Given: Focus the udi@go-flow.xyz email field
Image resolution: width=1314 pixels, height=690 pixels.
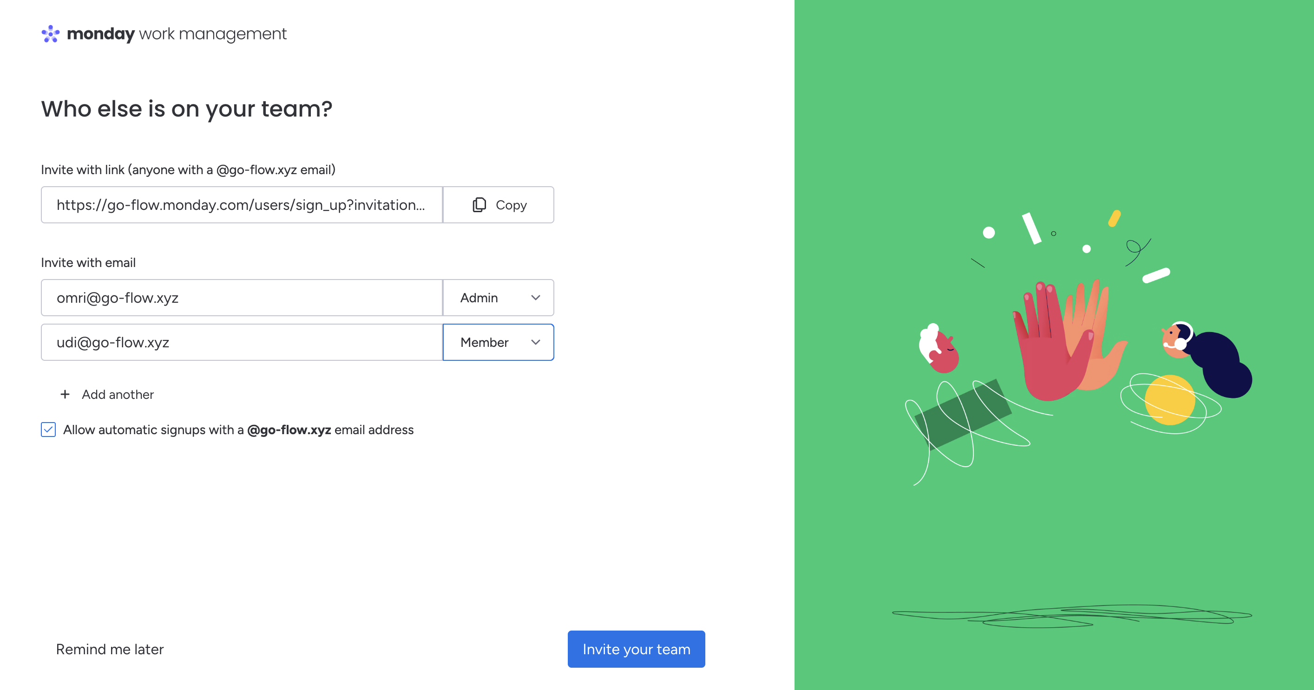Looking at the screenshot, I should (241, 343).
